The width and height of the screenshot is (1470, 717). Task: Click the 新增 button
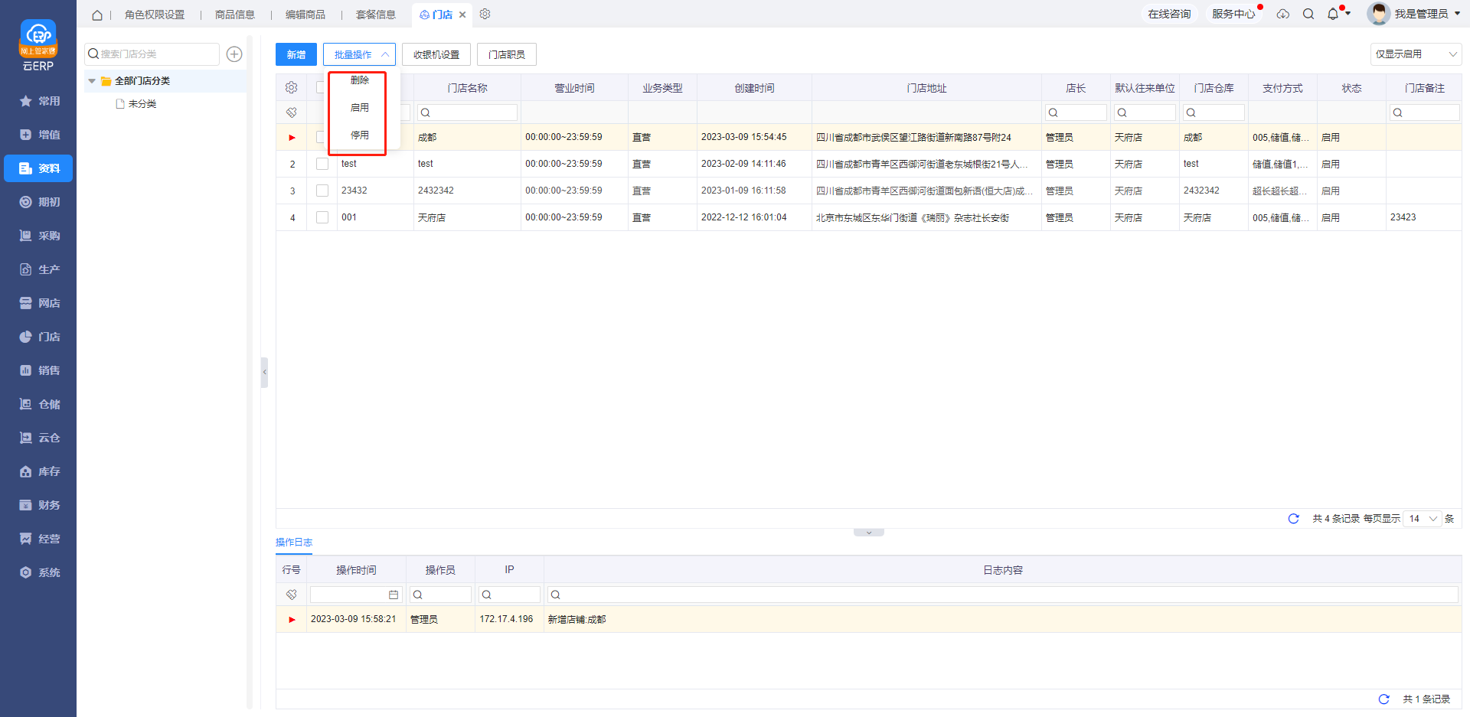(x=296, y=54)
